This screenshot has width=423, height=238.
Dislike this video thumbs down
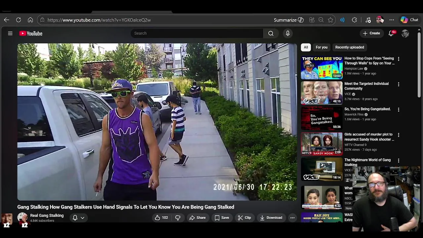[178, 218]
